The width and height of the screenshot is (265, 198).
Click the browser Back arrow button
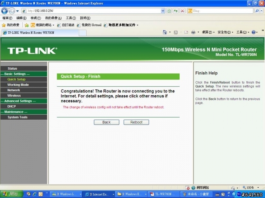[x=5, y=11]
